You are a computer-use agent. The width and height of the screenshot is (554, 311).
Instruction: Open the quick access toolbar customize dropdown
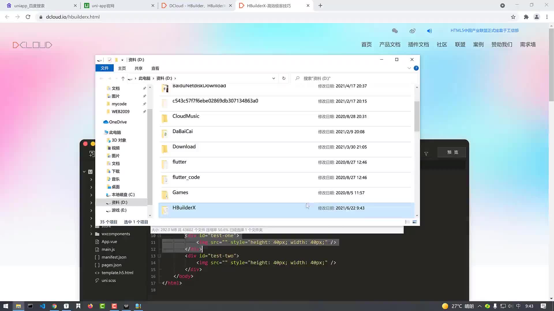pos(122,60)
